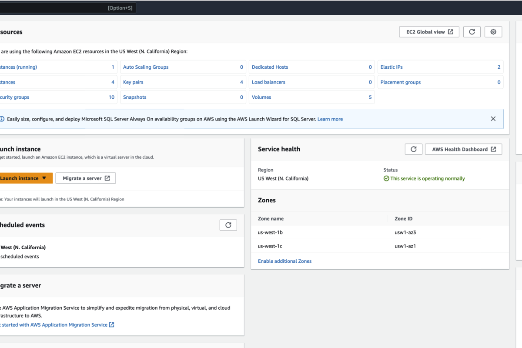Select zone name us-west-1b

270,232
